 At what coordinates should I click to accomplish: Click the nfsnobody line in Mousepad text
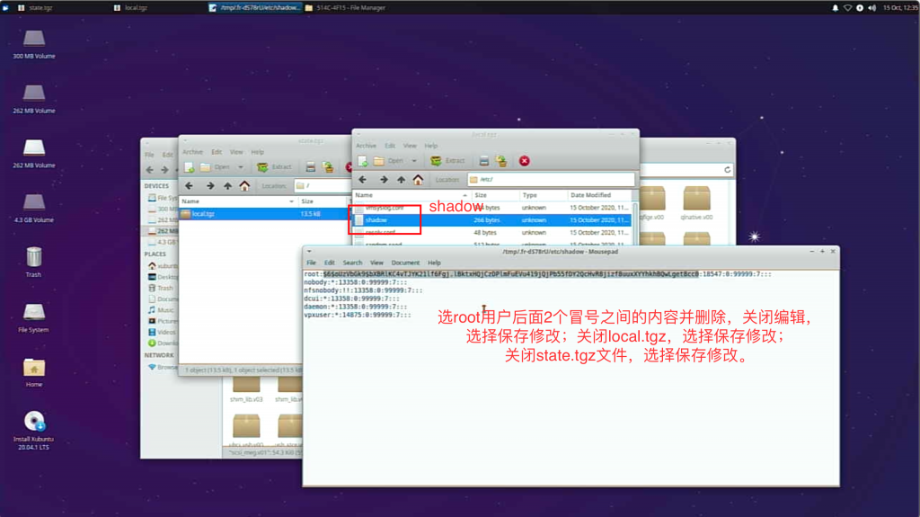pos(363,290)
